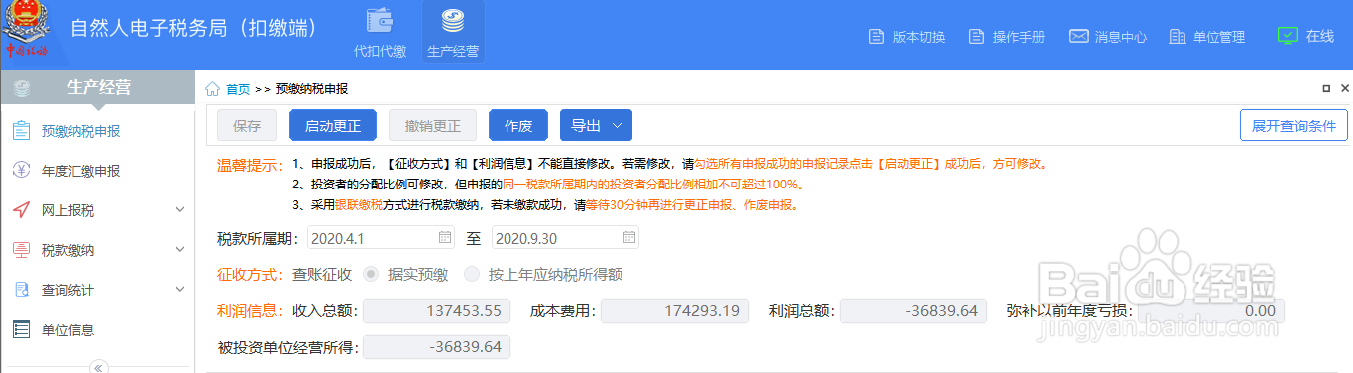Image resolution: width=1353 pixels, height=373 pixels.
Task: Open calendar picker for start date 2020.4.1
Action: coord(445,238)
